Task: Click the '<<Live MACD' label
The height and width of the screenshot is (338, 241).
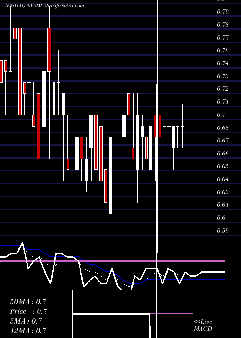Action: pyautogui.click(x=203, y=325)
